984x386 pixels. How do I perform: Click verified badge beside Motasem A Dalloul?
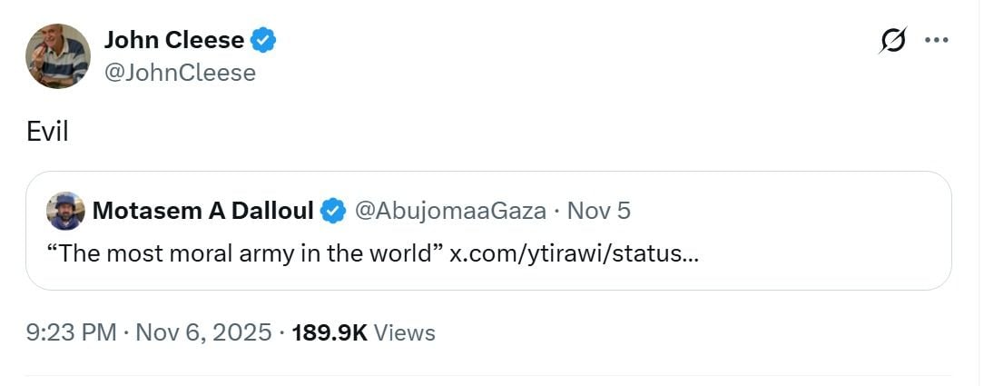pos(333,212)
